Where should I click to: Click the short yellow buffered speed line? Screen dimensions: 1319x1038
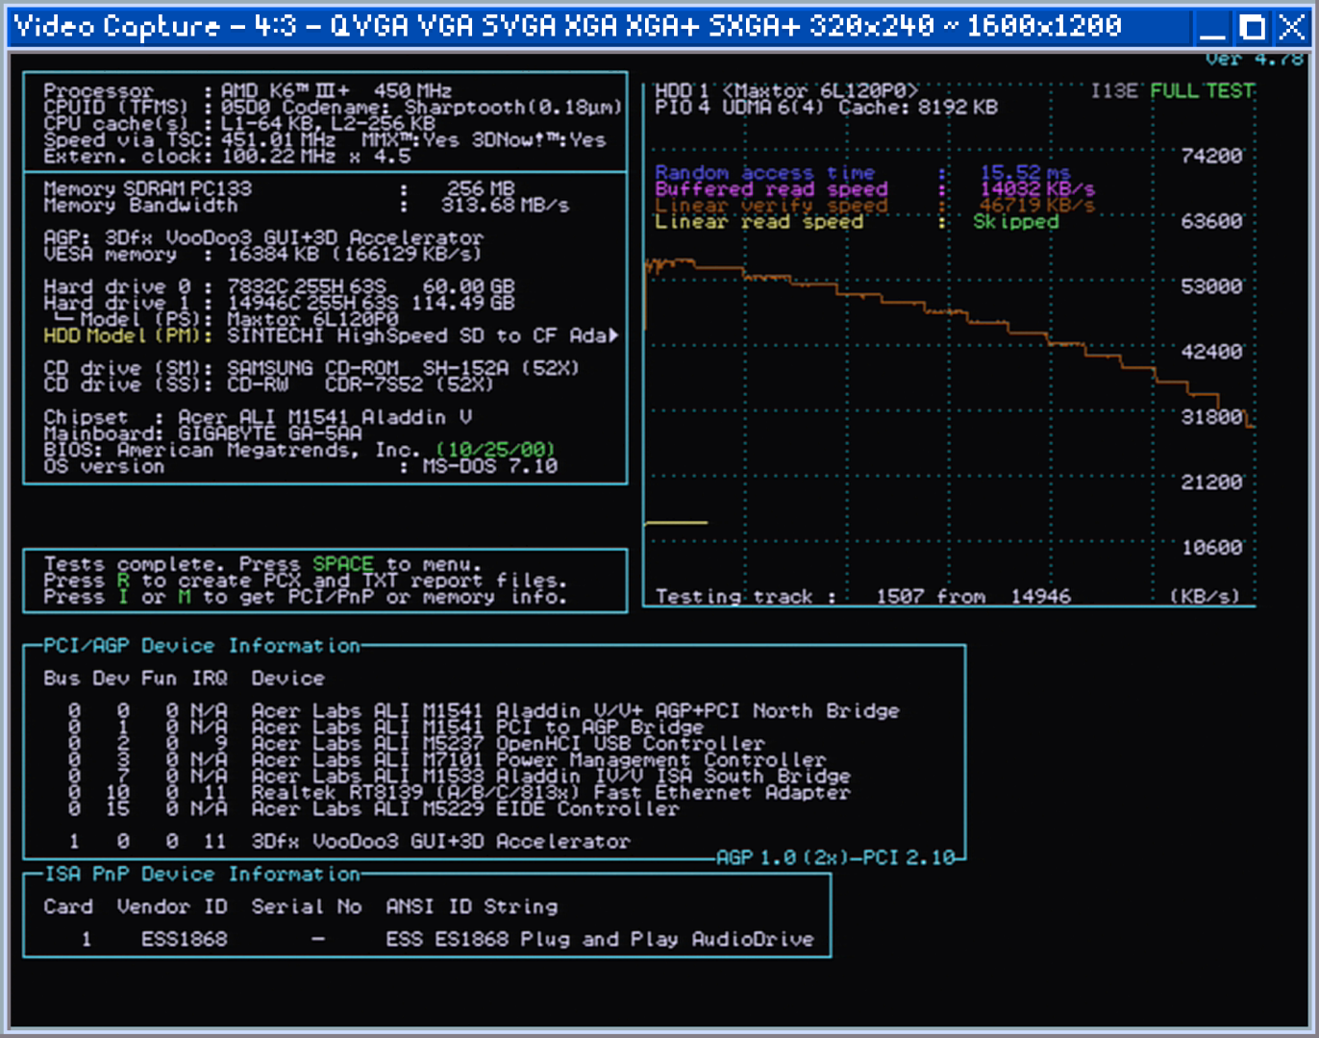676,523
